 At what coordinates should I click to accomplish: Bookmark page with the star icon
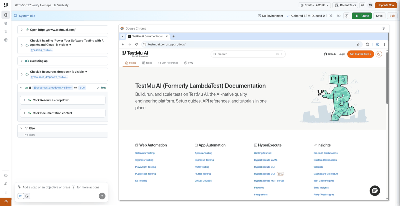point(358,44)
